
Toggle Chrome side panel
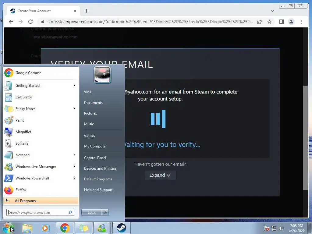tap(281, 22)
